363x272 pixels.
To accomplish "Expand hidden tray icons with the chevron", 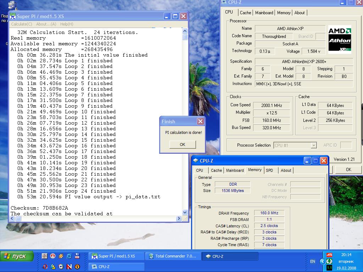I will click(322, 261).
